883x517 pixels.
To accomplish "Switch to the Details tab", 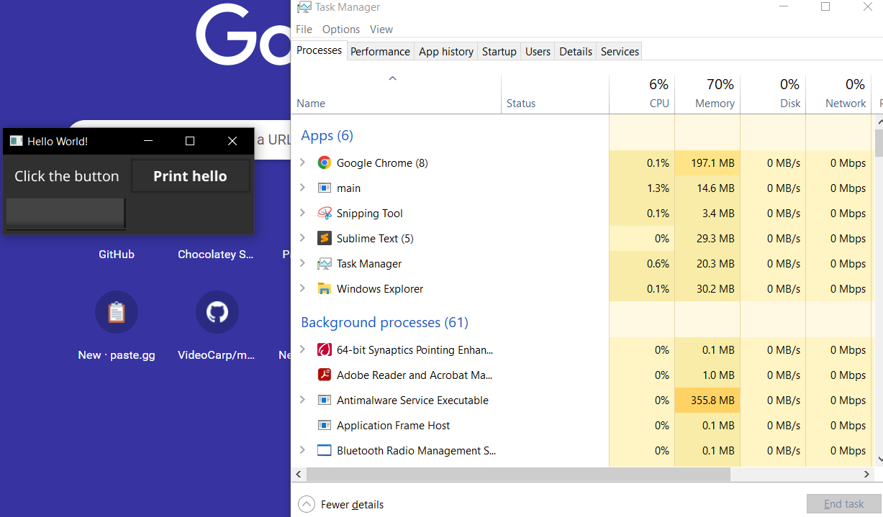I will (x=576, y=51).
